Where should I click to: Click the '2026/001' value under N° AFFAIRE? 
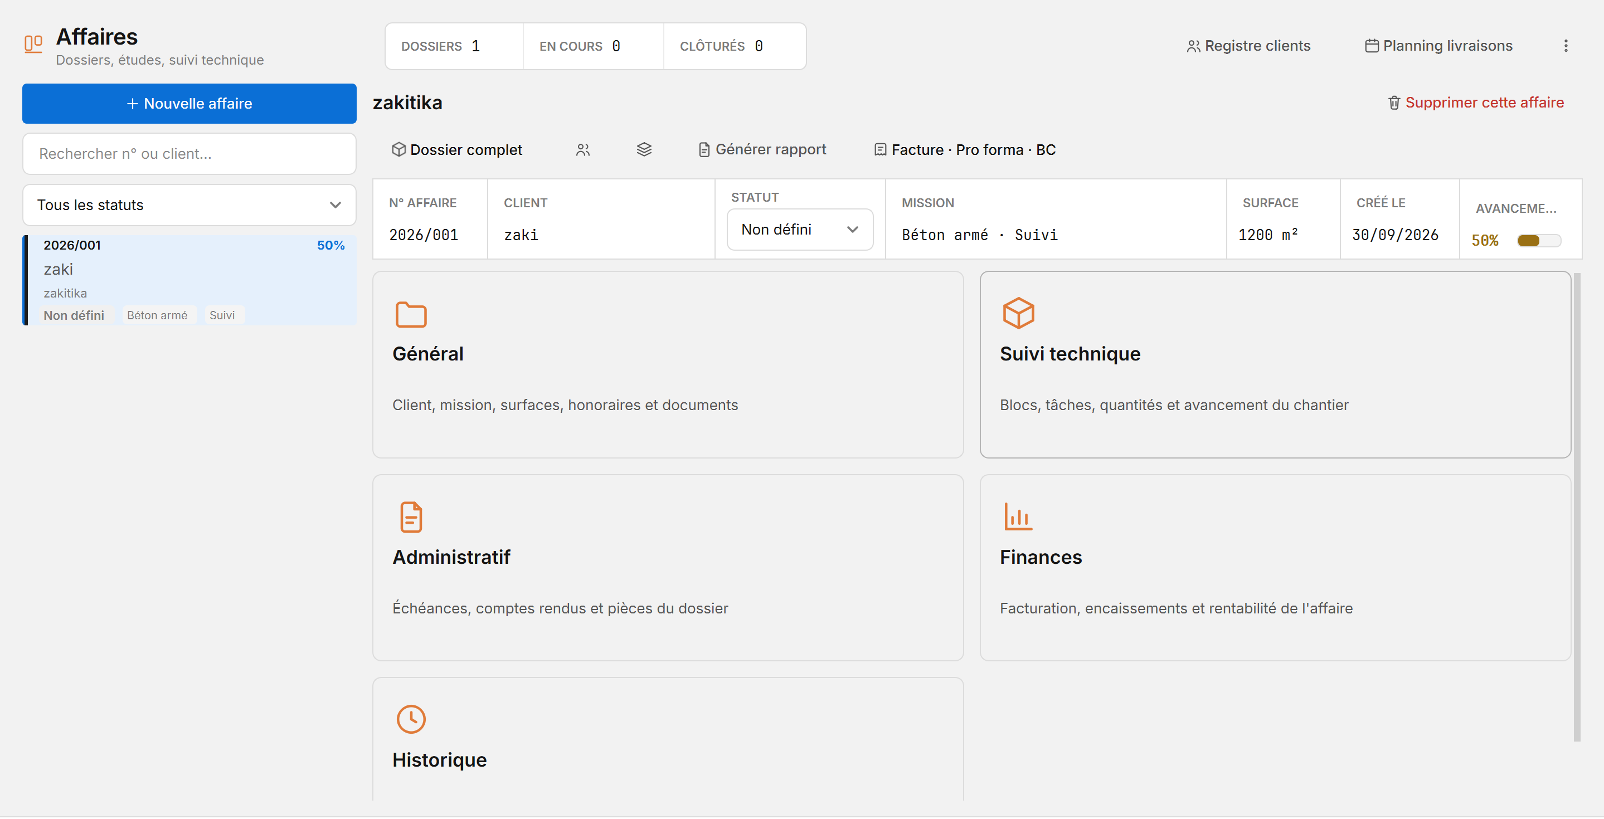click(x=424, y=235)
